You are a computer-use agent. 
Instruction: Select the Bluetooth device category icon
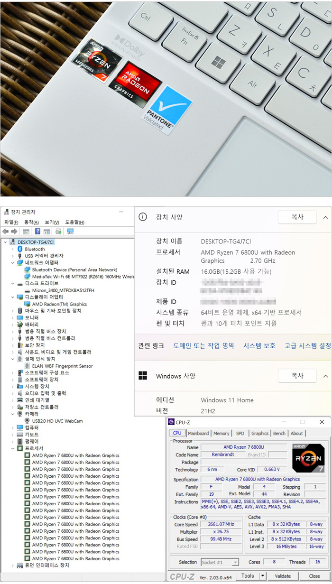click(20, 249)
